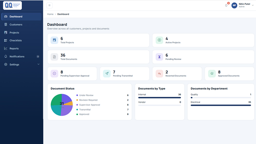Click the Dashboard gauge icon in sidebar
This screenshot has height=144, width=256.
tap(6, 16)
